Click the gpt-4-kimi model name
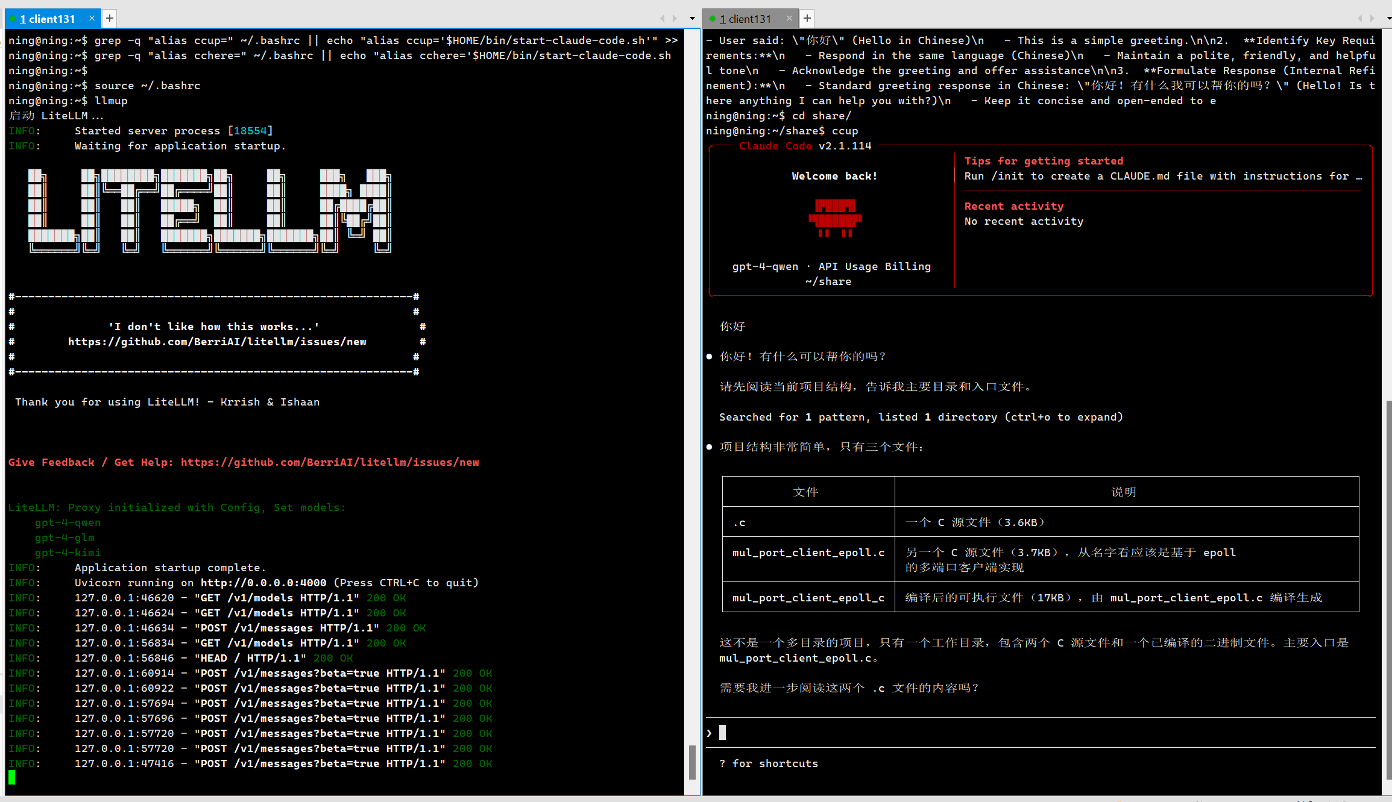1392x802 pixels. [x=68, y=553]
